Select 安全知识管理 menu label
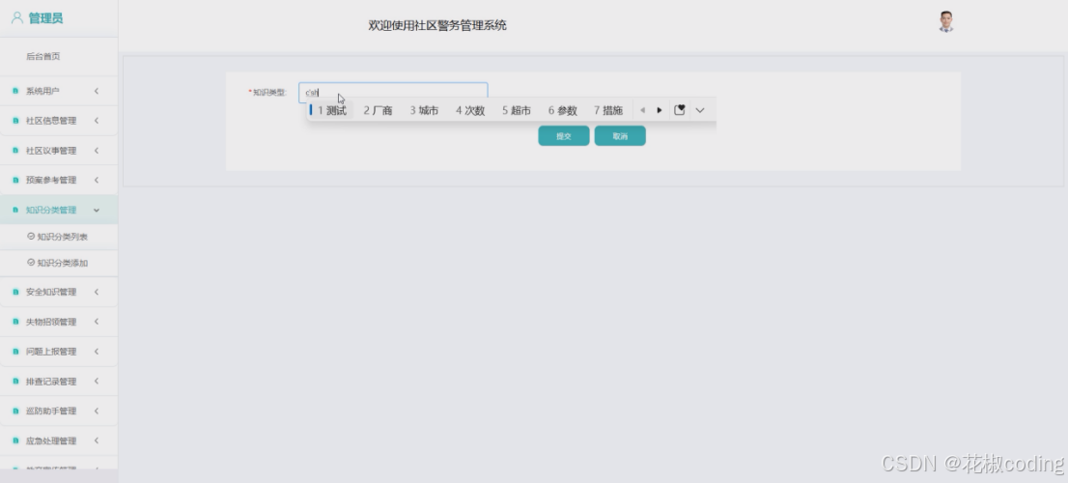 (x=51, y=292)
